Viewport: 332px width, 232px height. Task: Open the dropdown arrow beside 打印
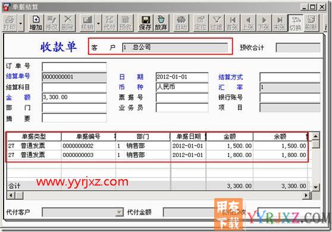pos(21,23)
